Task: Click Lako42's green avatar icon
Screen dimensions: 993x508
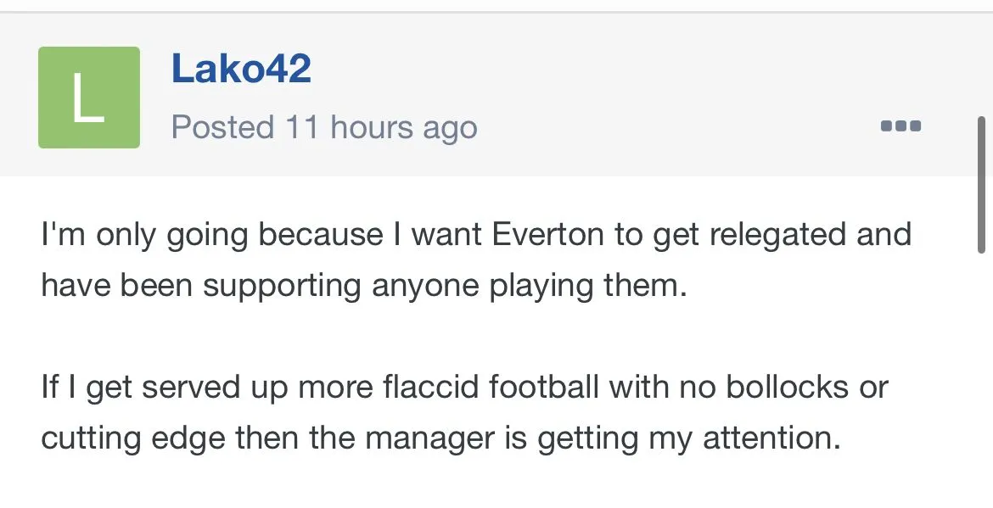Action: coord(89,98)
